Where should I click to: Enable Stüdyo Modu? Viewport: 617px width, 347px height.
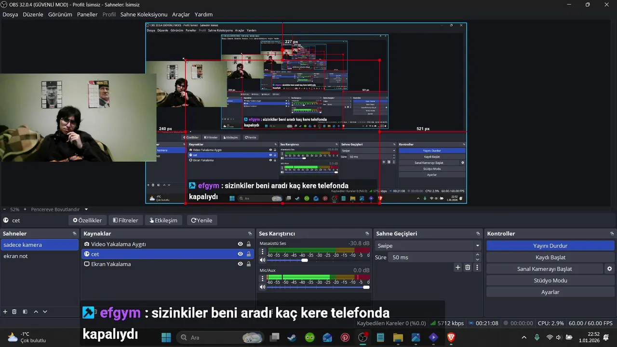pyautogui.click(x=550, y=280)
